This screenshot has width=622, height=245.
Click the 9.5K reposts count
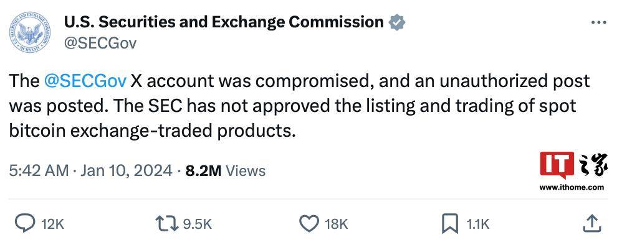point(197,225)
